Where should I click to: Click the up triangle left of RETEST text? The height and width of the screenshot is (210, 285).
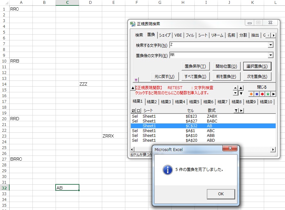pos(133,88)
